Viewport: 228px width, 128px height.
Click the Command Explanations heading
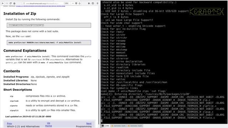(25, 50)
